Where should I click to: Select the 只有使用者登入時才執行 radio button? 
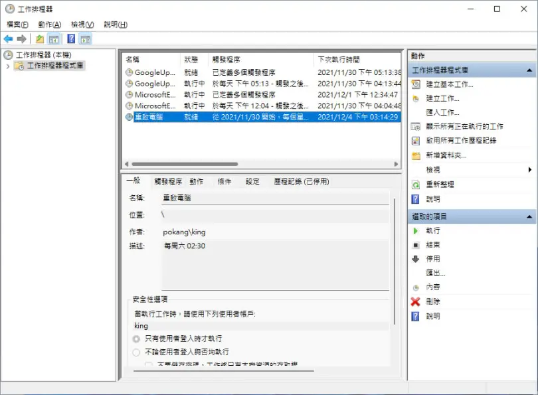136,339
